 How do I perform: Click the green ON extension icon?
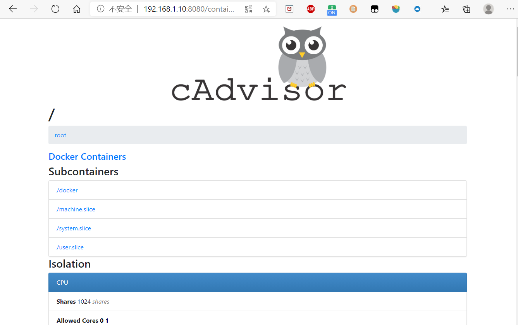coord(332,10)
